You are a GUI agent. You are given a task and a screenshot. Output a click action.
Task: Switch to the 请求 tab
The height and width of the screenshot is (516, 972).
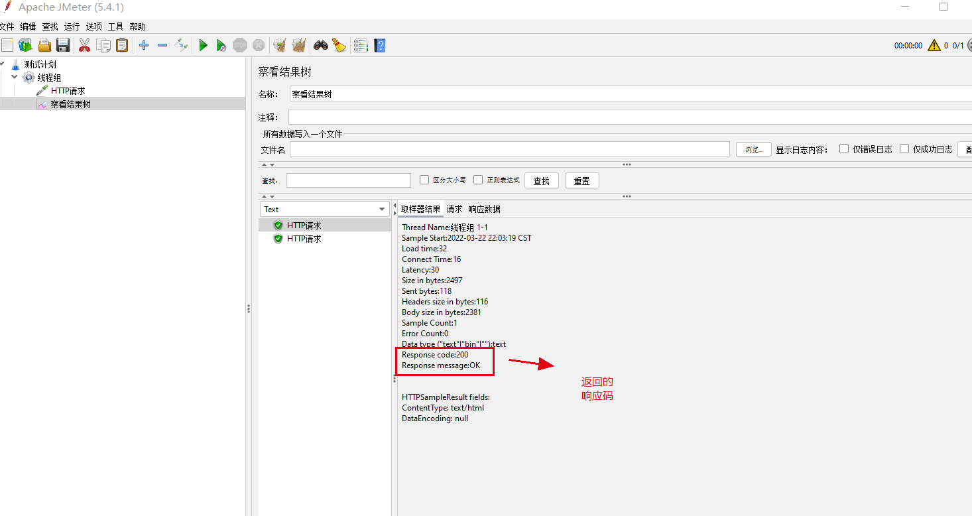coord(454,209)
